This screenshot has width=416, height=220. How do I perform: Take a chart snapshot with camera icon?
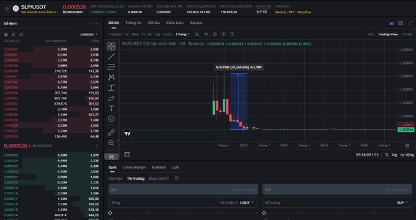[215, 34]
